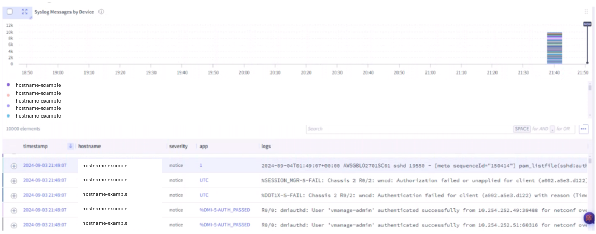Screen dimensions: 596x234
Task: Click the dark purple legend dot entry
Action: point(8,85)
